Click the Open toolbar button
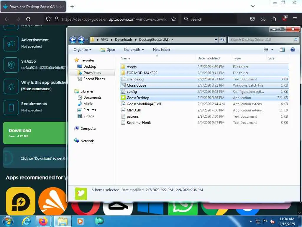 (x=108, y=50)
